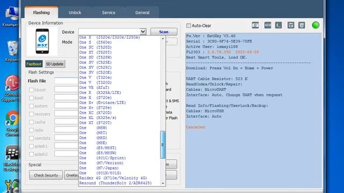Open the Computer desktop icon
The height and width of the screenshot is (193, 344).
tap(11, 17)
